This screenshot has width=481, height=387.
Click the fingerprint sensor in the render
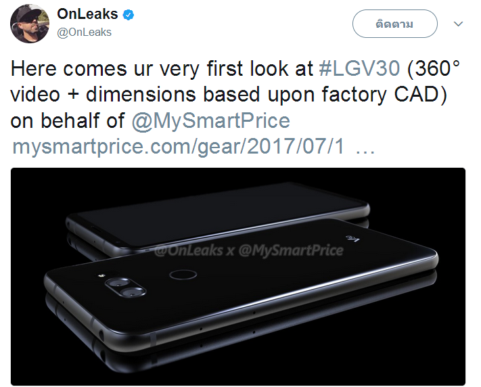pos(183,275)
